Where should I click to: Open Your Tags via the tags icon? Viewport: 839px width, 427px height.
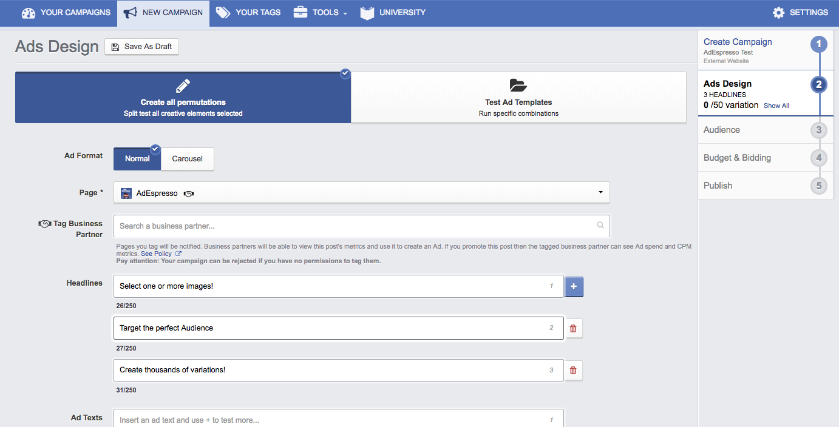tap(223, 12)
